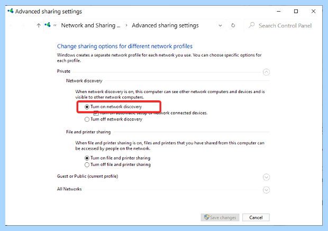Image resolution: width=328 pixels, height=231 pixels.
Task: Click the forward arrow in the navigation bar
Action: tap(22, 25)
